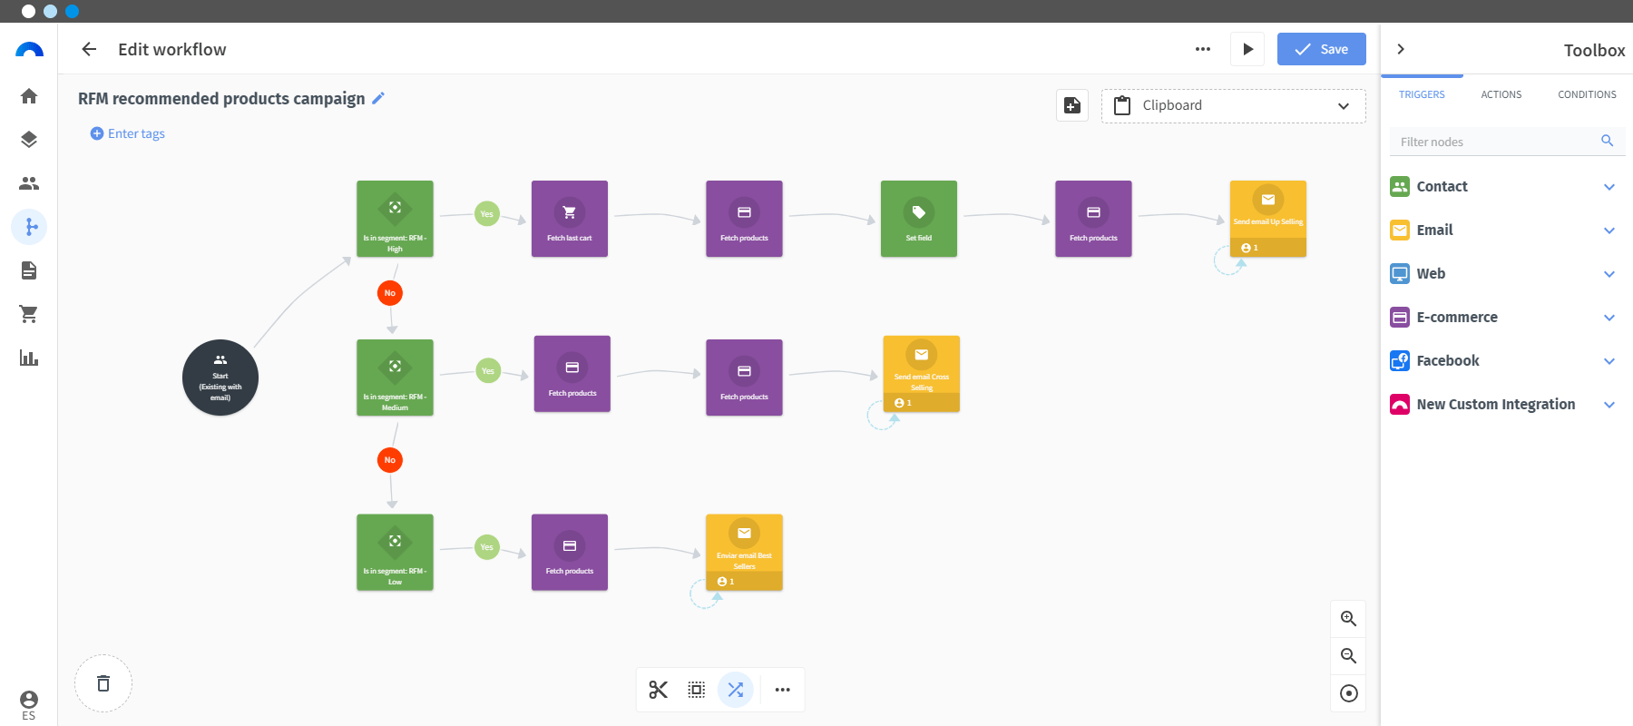The image size is (1633, 726).
Task: Click the trash delete icon
Action: coord(103,683)
